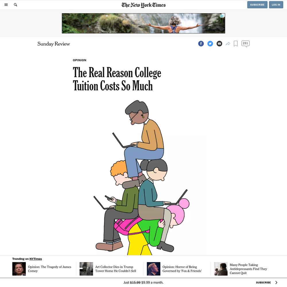Click the Log In button

point(276,5)
